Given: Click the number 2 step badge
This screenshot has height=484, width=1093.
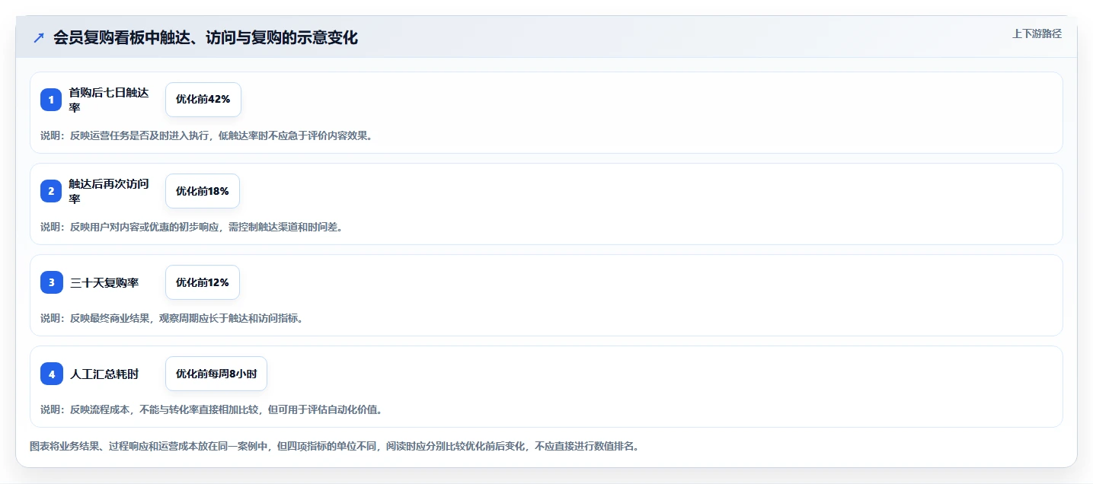Looking at the screenshot, I should click(x=51, y=191).
